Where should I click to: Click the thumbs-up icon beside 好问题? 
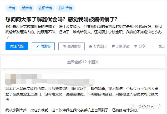[x=90, y=46]
